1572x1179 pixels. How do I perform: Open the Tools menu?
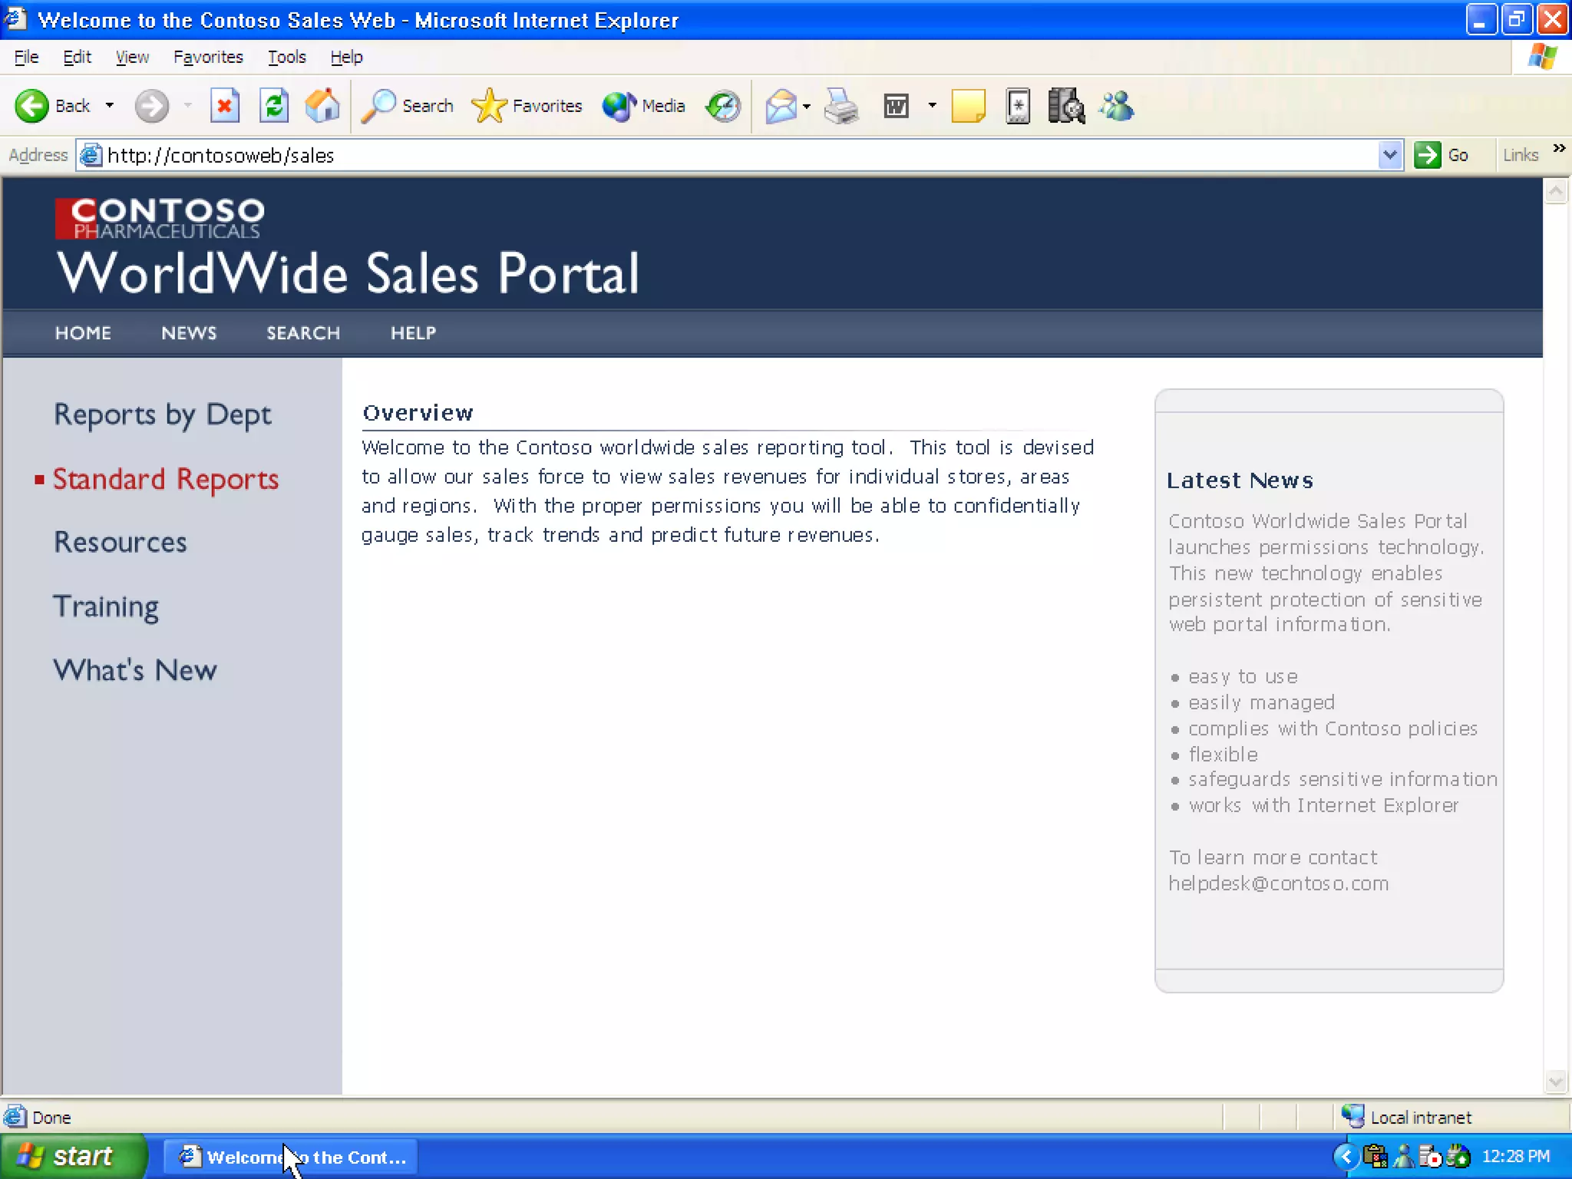tap(286, 57)
